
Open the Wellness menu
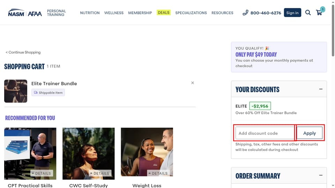click(114, 13)
